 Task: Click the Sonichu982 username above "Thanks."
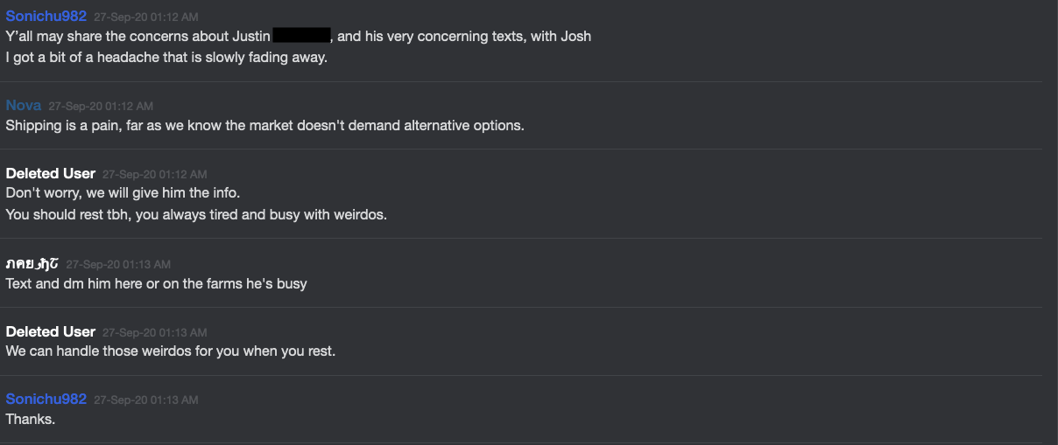coord(46,400)
